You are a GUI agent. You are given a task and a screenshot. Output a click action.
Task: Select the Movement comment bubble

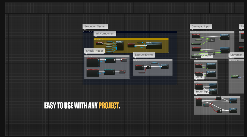(236, 54)
